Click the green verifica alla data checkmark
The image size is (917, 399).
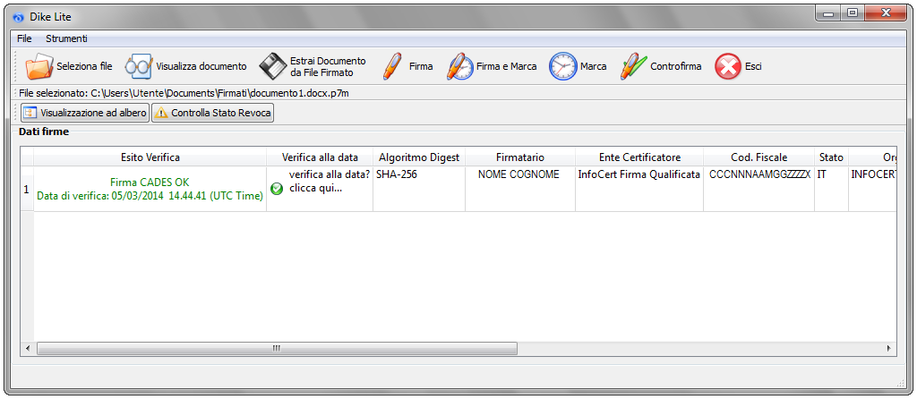(x=277, y=189)
